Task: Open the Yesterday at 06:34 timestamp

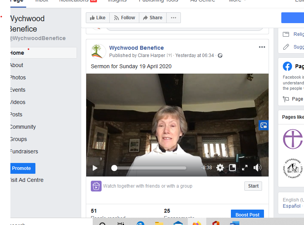Action: 194,55
